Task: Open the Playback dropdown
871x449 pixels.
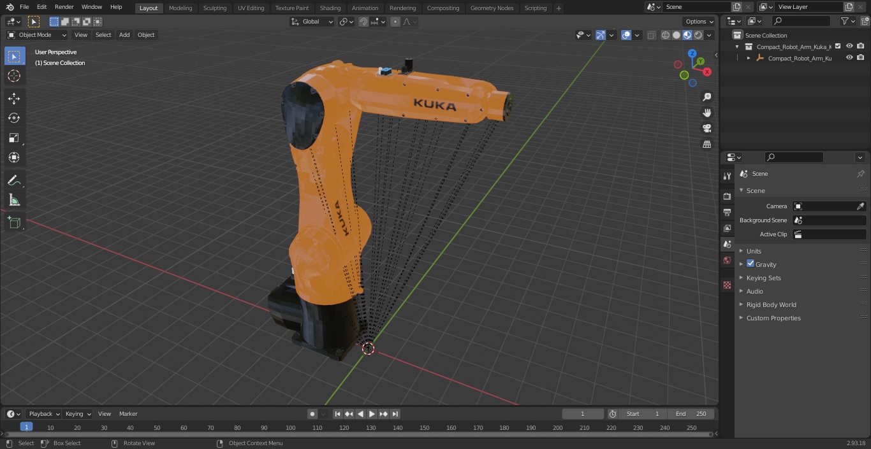Action: 43,414
